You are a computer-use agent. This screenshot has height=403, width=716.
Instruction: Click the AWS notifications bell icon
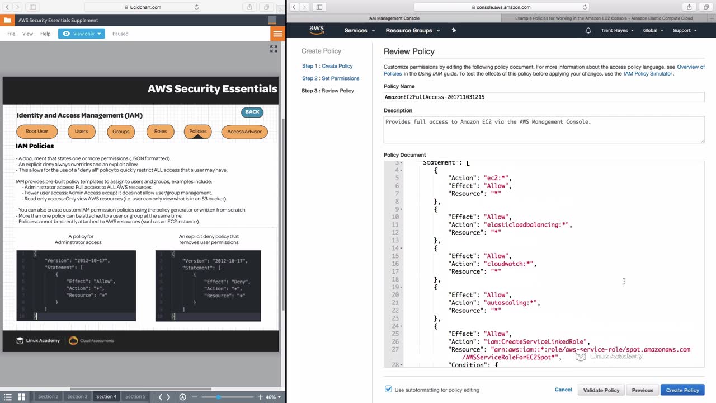click(x=588, y=30)
